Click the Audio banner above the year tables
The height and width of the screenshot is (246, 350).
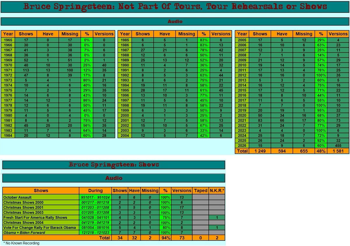coord(175,22)
